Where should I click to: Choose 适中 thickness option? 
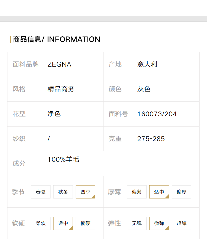point(159,192)
